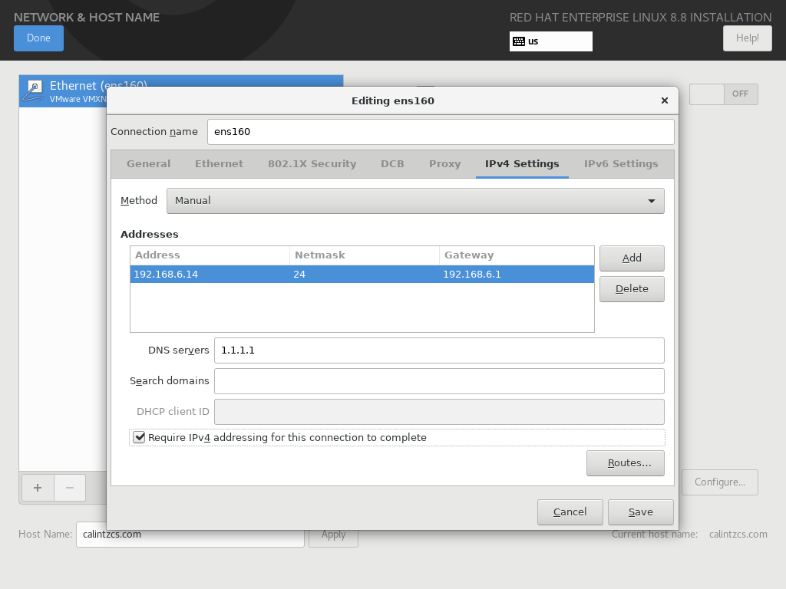Click the DNS servers field
This screenshot has height=589, width=786.
point(439,350)
